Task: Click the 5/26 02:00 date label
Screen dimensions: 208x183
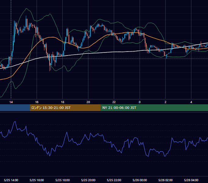Action: (x=165, y=180)
